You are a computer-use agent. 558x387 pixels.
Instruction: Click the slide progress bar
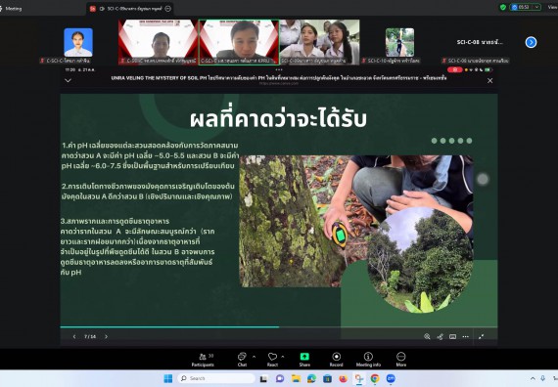click(x=279, y=327)
